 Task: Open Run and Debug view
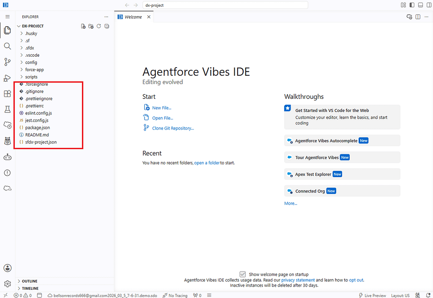pos(8,78)
